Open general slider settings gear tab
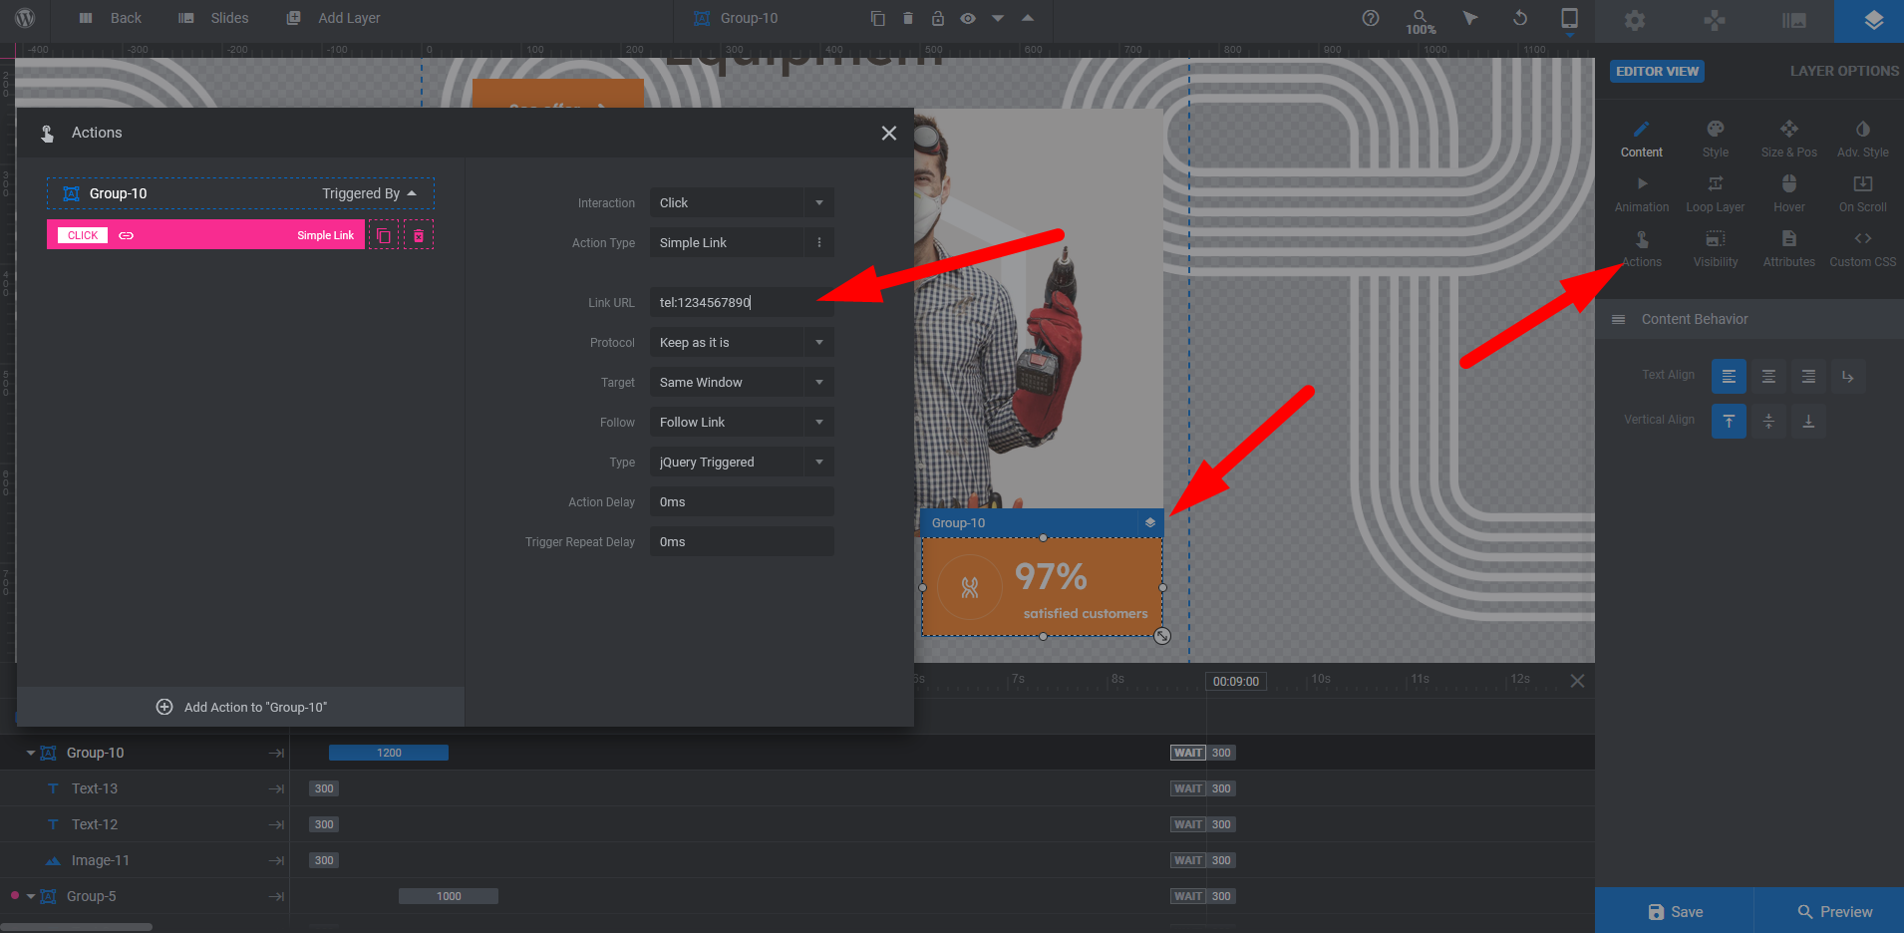This screenshot has height=933, width=1904. click(x=1635, y=20)
